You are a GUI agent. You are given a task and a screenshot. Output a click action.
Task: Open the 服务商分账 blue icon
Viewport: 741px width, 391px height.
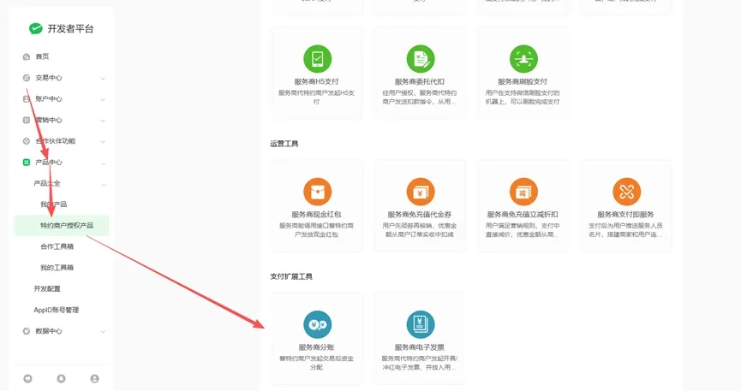pos(317,324)
